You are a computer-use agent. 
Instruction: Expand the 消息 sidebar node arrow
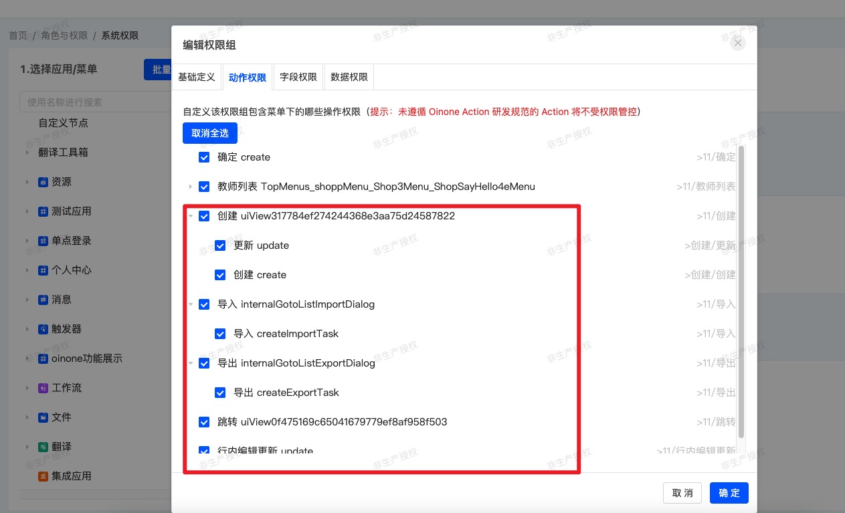click(x=27, y=300)
